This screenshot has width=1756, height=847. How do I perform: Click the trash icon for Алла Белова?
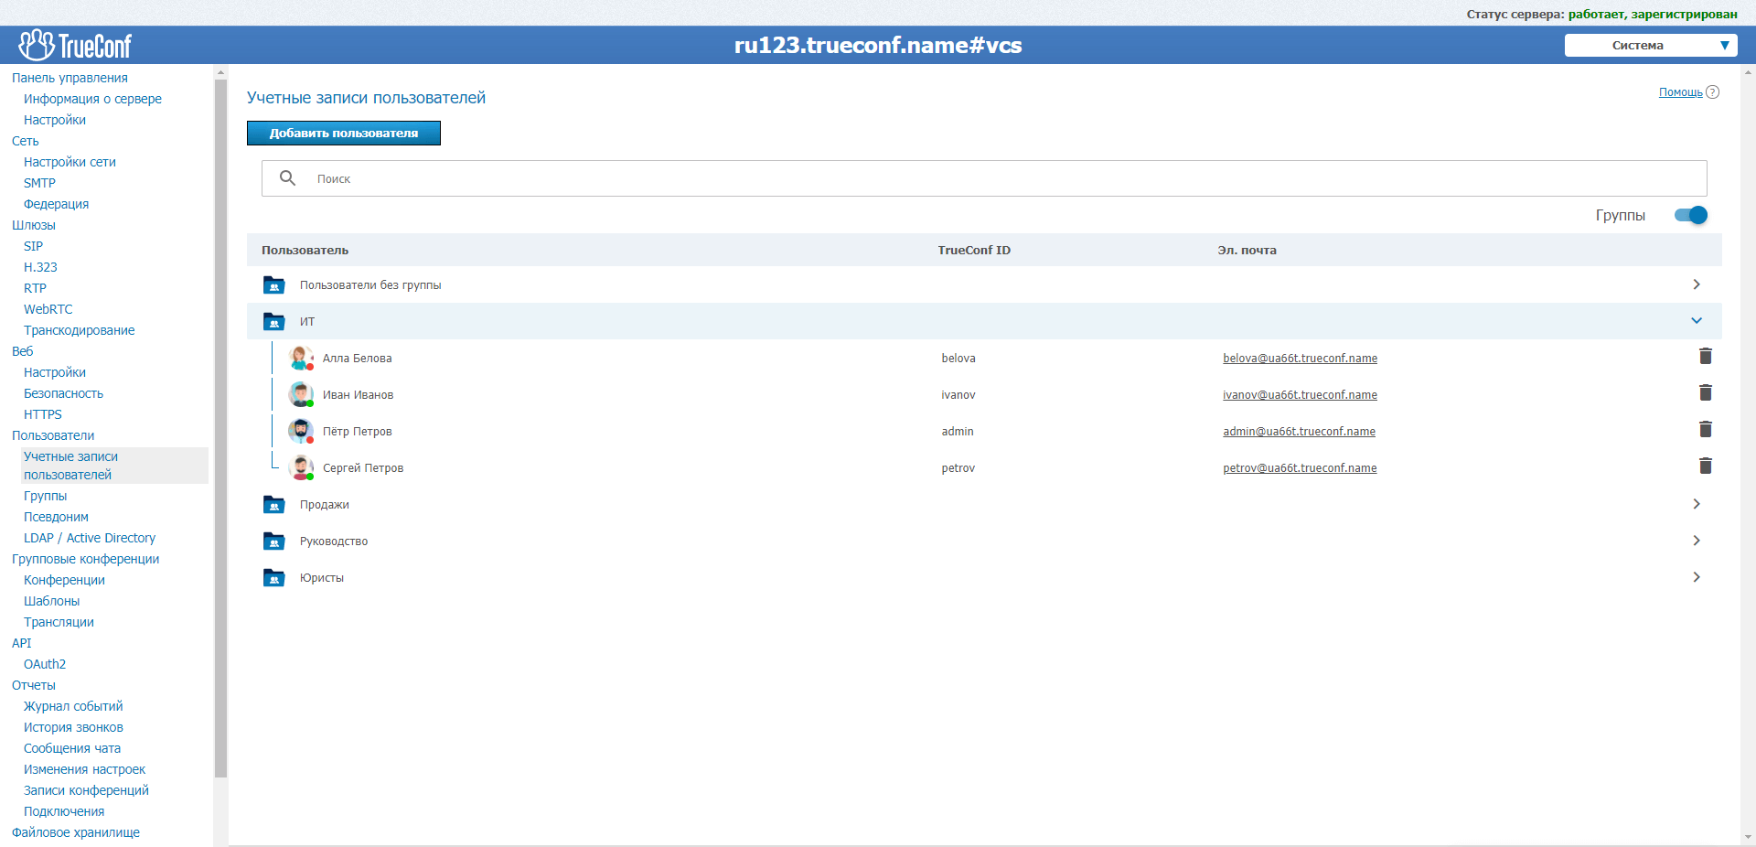[1705, 357]
